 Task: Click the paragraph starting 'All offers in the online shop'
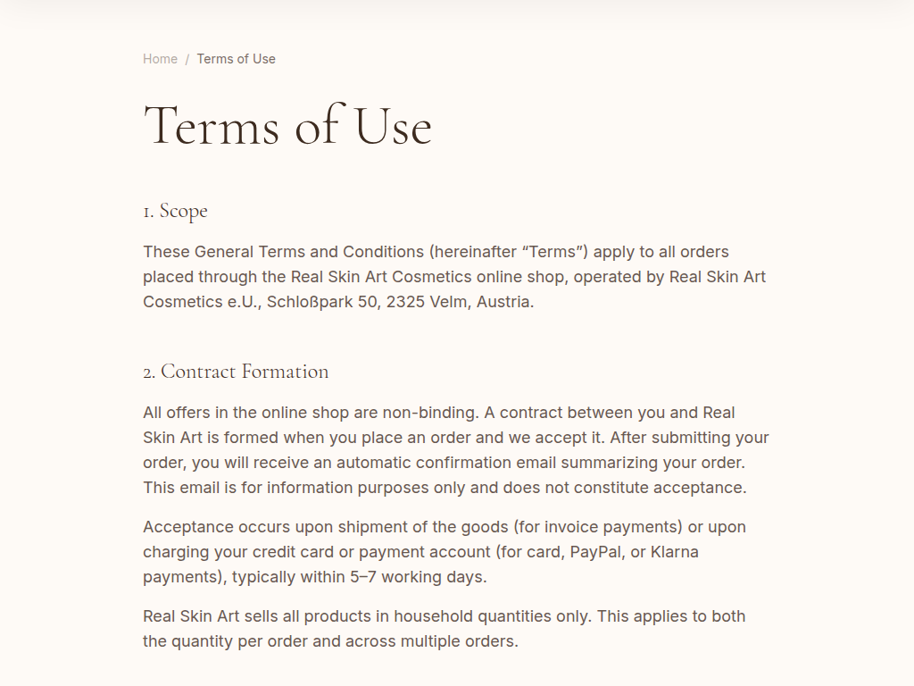[x=455, y=450]
